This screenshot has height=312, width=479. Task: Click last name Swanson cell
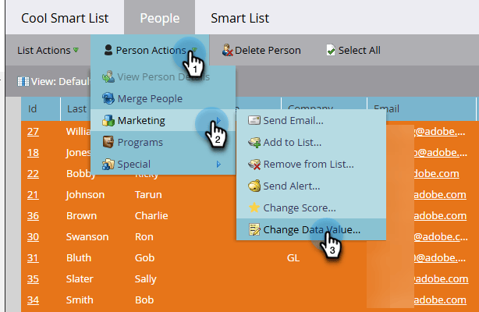pos(87,237)
